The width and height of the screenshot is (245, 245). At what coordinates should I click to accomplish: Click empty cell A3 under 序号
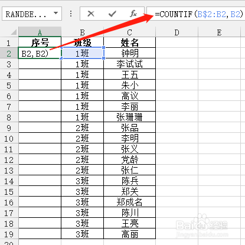coord(40,64)
